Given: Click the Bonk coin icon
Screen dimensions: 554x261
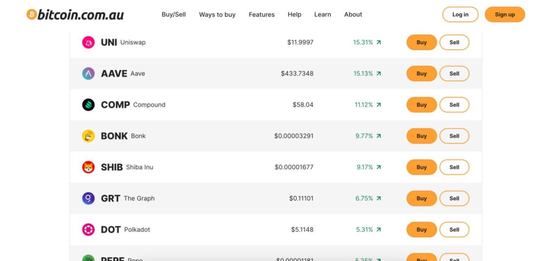Looking at the screenshot, I should (x=88, y=136).
